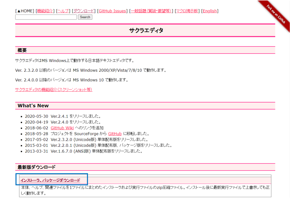Click the 概要 section heading

click(x=22, y=50)
